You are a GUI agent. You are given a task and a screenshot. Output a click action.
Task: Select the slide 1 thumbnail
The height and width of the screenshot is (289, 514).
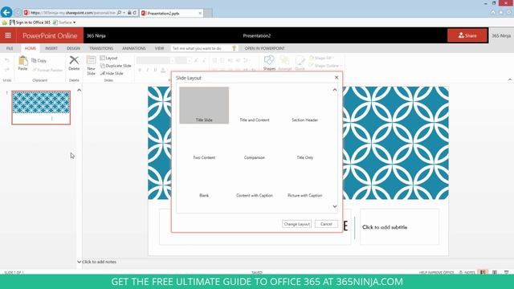coord(41,108)
